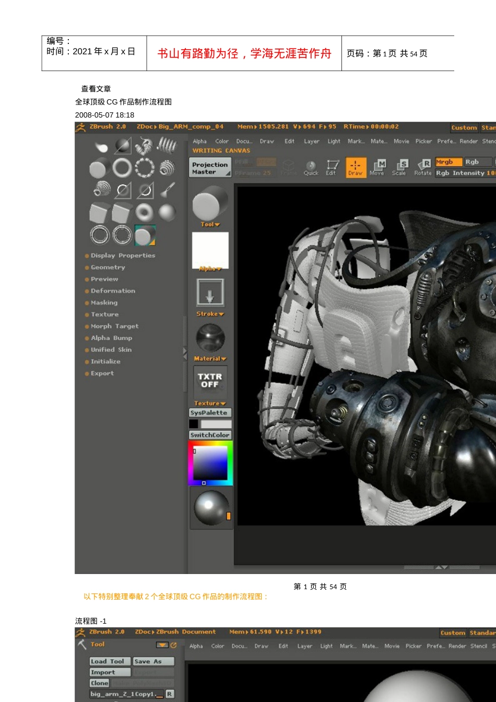Expand the Masking subpalette
Screen dimensions: 496x702
click(x=104, y=303)
